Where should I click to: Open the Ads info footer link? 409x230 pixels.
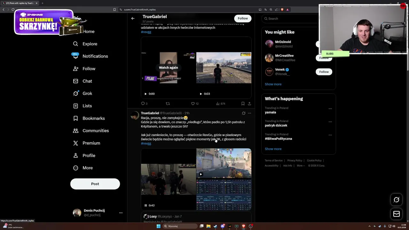288,166
